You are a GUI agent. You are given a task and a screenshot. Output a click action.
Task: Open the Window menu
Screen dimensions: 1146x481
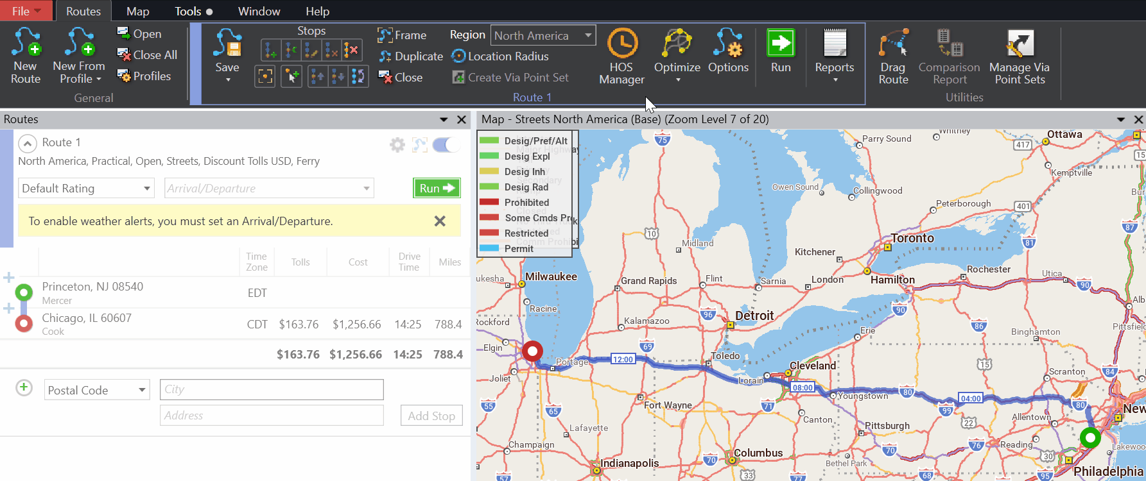(259, 12)
